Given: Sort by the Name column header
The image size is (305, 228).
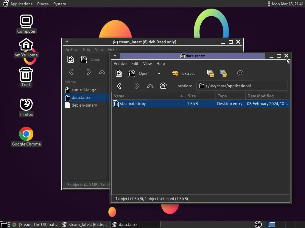Looking at the screenshot, I should coord(149,96).
